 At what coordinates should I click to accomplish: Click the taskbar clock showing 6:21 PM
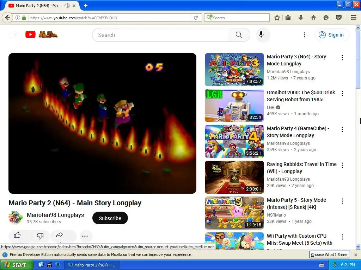(348, 265)
